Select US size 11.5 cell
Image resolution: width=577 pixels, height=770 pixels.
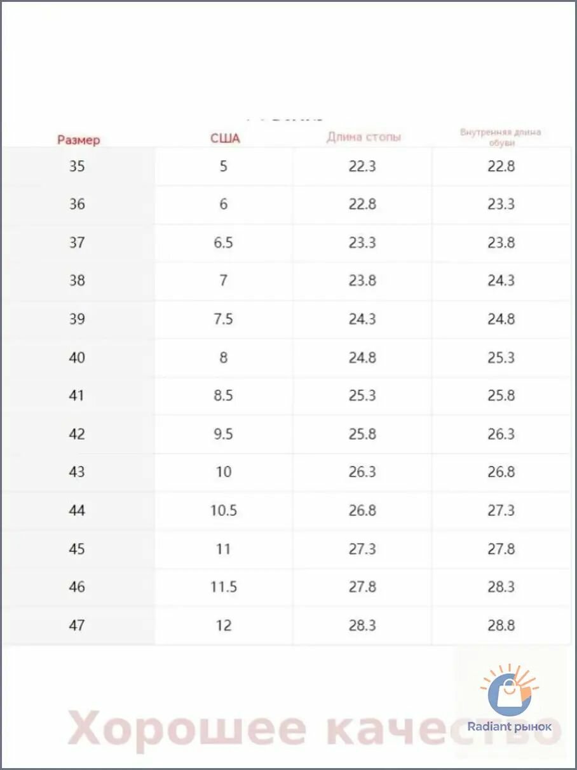[224, 587]
